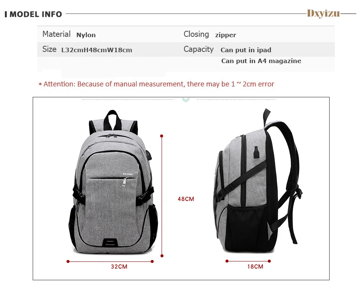Click the 32CM width label
Screen dimensions: 357x290
(119, 267)
